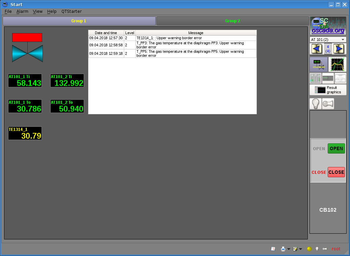Open the trend graphs view icon
The image size is (350, 256).
(x=337, y=64)
